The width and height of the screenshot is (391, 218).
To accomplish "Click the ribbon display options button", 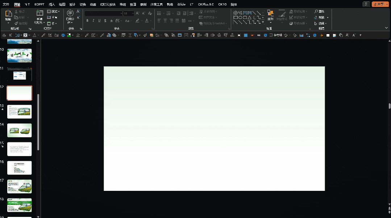I will (x=366, y=4).
